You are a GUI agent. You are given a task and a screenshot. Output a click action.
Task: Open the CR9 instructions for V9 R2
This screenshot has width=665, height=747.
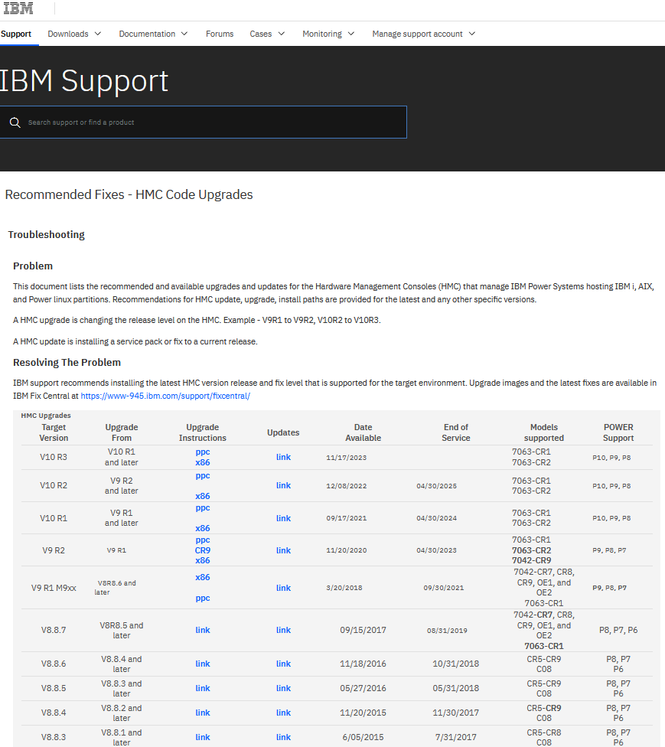202,550
